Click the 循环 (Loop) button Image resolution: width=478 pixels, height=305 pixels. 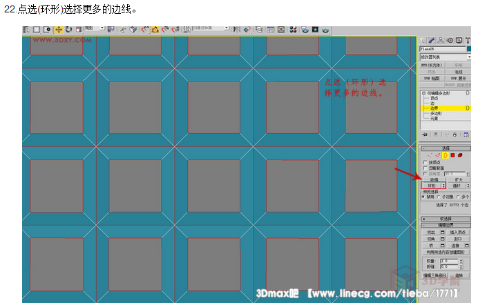tap(457, 186)
